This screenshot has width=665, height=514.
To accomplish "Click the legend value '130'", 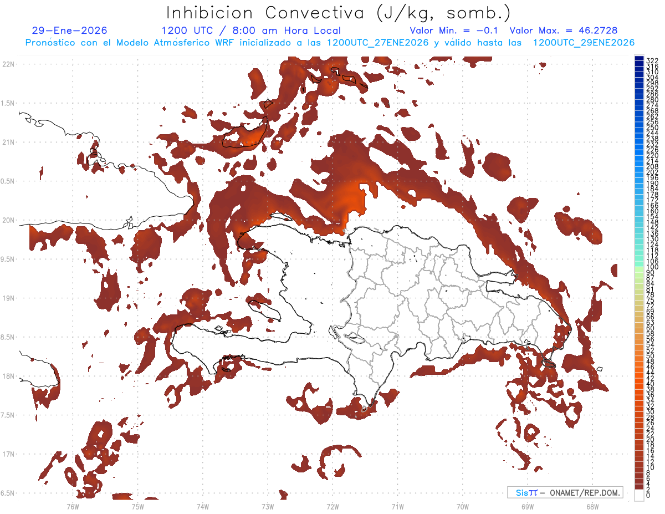I will [x=652, y=239].
